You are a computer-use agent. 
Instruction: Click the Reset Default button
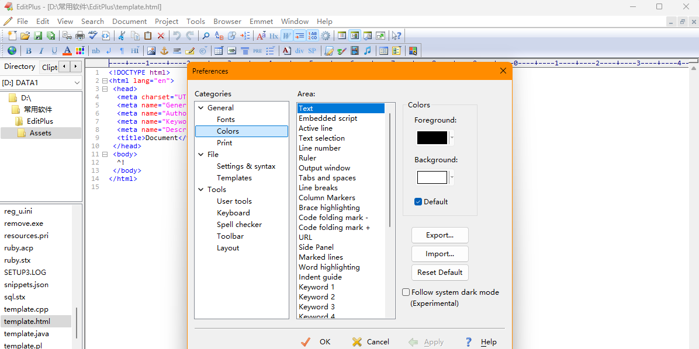[440, 273]
